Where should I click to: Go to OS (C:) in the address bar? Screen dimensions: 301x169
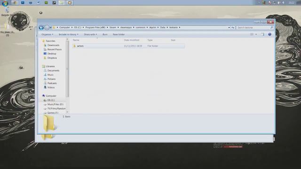pos(78,28)
